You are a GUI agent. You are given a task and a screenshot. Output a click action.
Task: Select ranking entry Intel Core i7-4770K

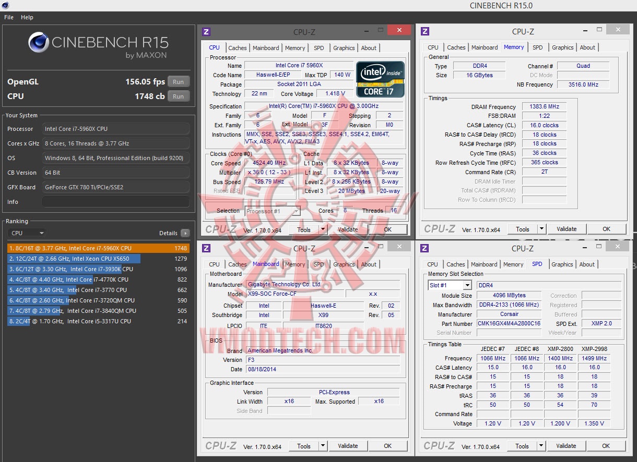click(98, 279)
